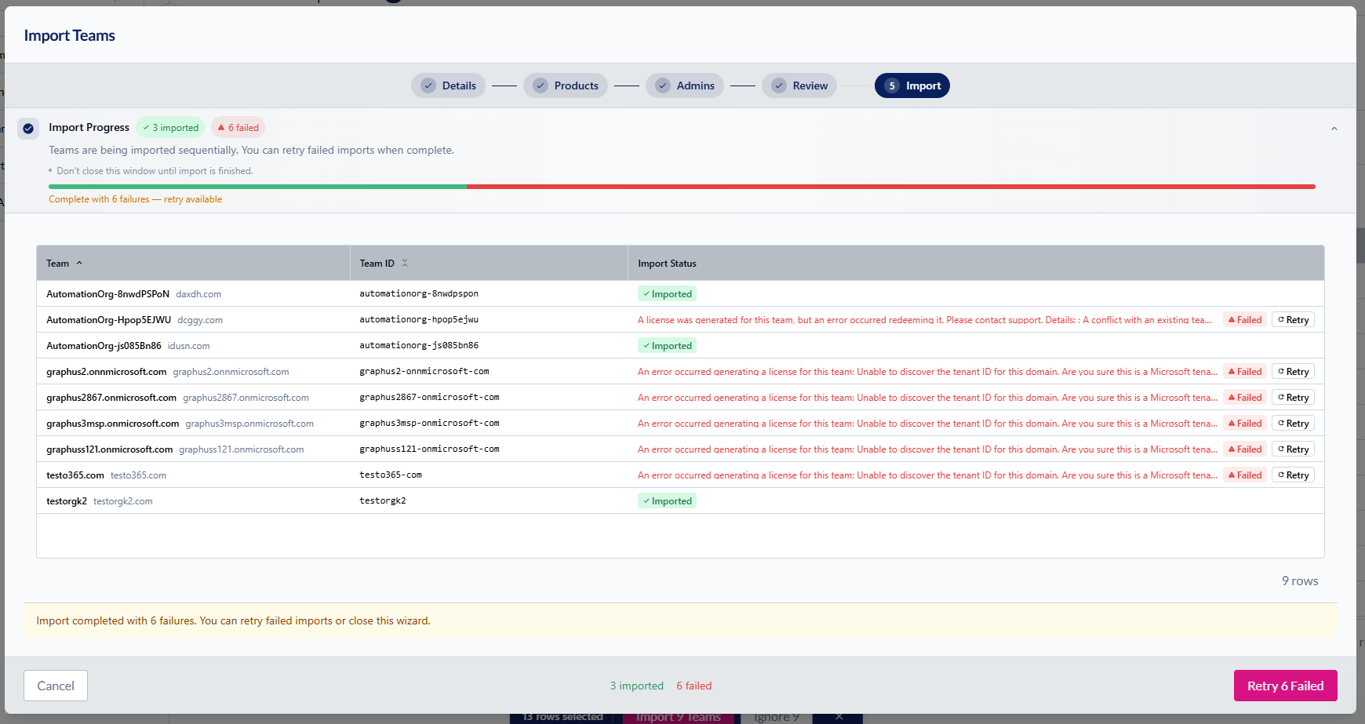Click Failed badge for AutomationOrg-Hpop5EJWU row
1365x724 pixels.
point(1245,320)
